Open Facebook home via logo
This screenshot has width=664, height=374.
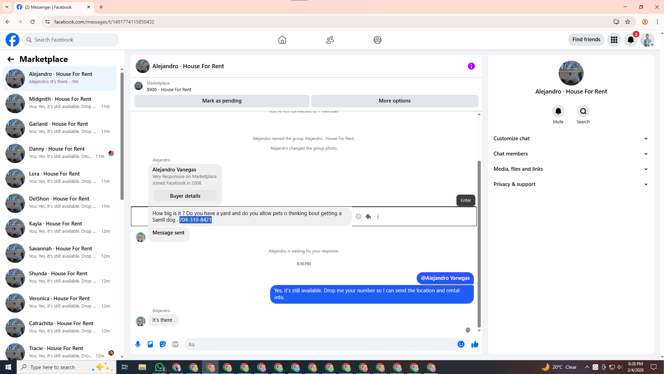click(x=12, y=40)
